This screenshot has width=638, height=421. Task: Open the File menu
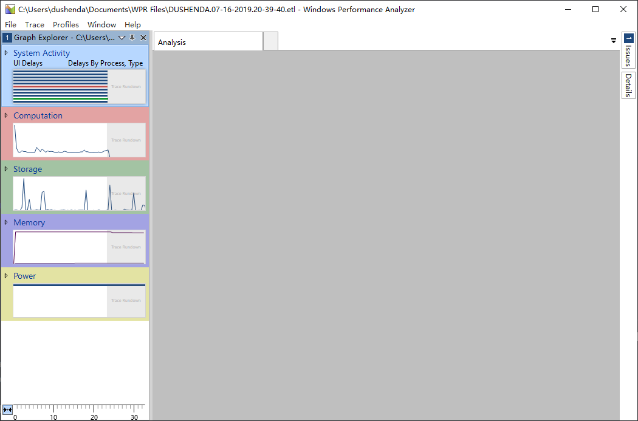[x=10, y=25]
